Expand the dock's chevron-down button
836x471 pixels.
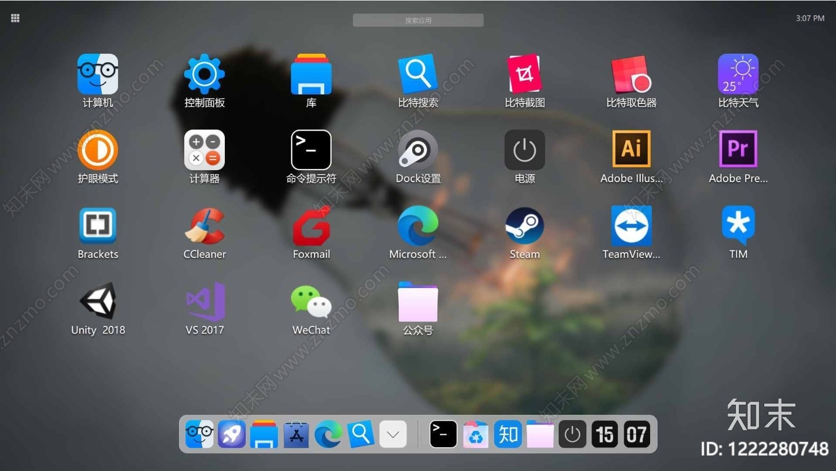point(393,434)
